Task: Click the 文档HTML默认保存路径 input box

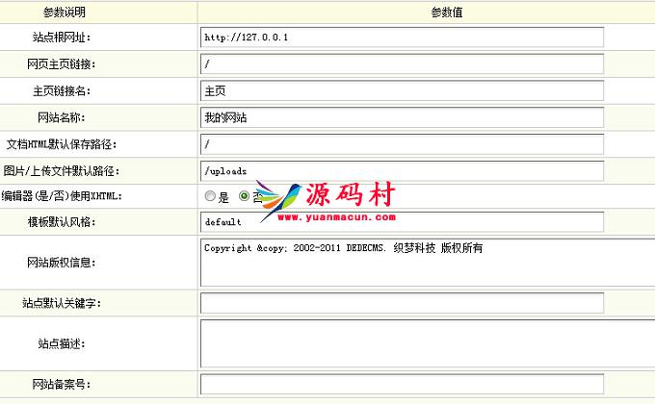Action: tap(402, 144)
